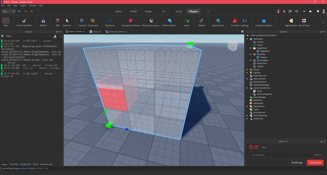Open the share icon in the top bar
The image size is (327, 175).
pos(296,11)
